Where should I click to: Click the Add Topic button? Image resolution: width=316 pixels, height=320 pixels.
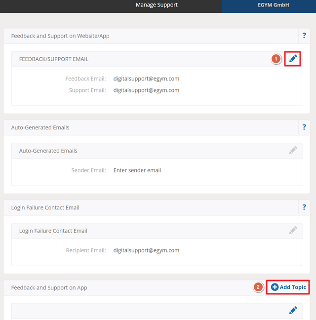[x=288, y=287]
